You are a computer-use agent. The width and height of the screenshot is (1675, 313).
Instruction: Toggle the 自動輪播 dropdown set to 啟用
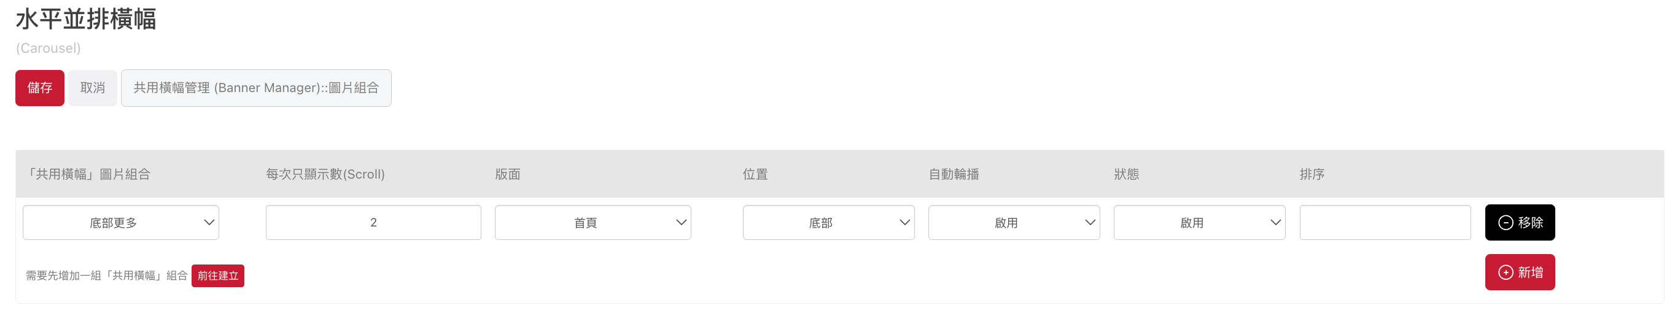click(1014, 223)
